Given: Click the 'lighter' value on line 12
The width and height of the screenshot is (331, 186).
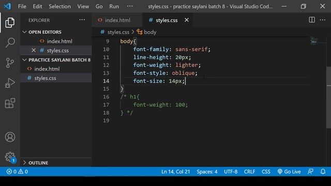Looking at the screenshot, I should (187, 65).
